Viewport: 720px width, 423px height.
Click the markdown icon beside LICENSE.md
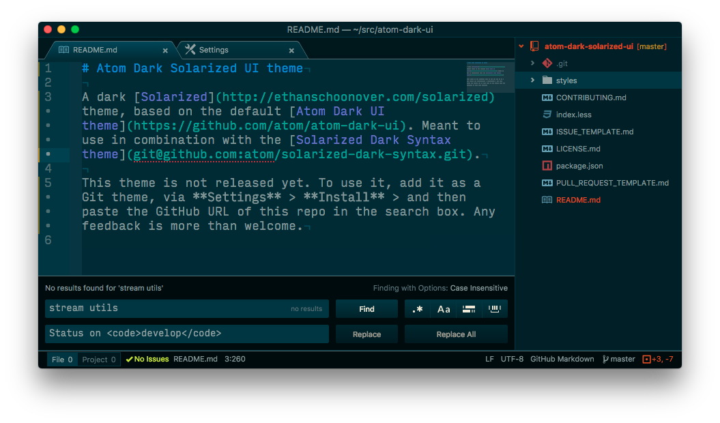pos(547,149)
